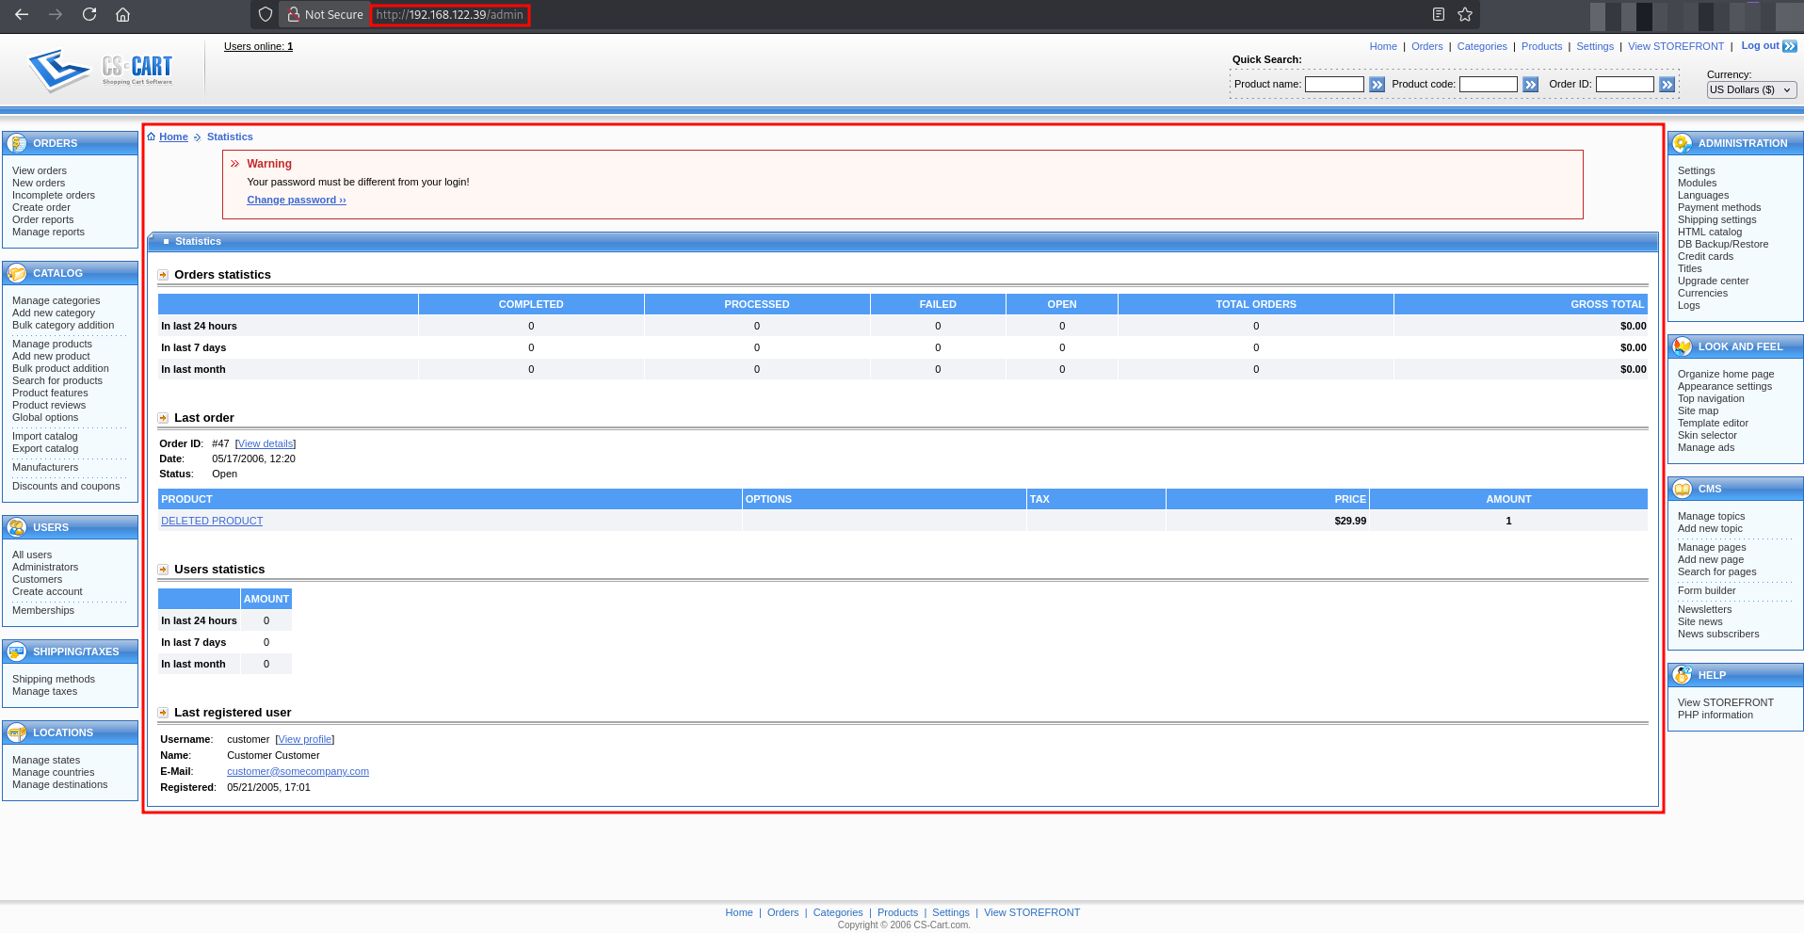1804x933 pixels.
Task: Submit Product name quick search arrow
Action: click(1377, 85)
